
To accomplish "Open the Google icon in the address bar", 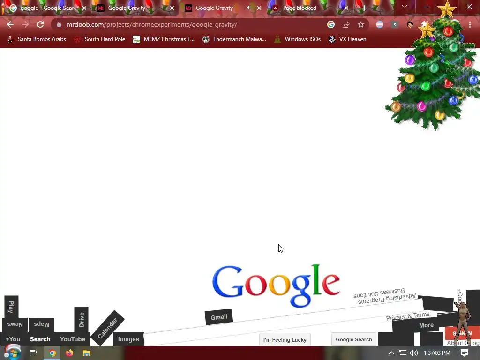I will click(x=330, y=24).
